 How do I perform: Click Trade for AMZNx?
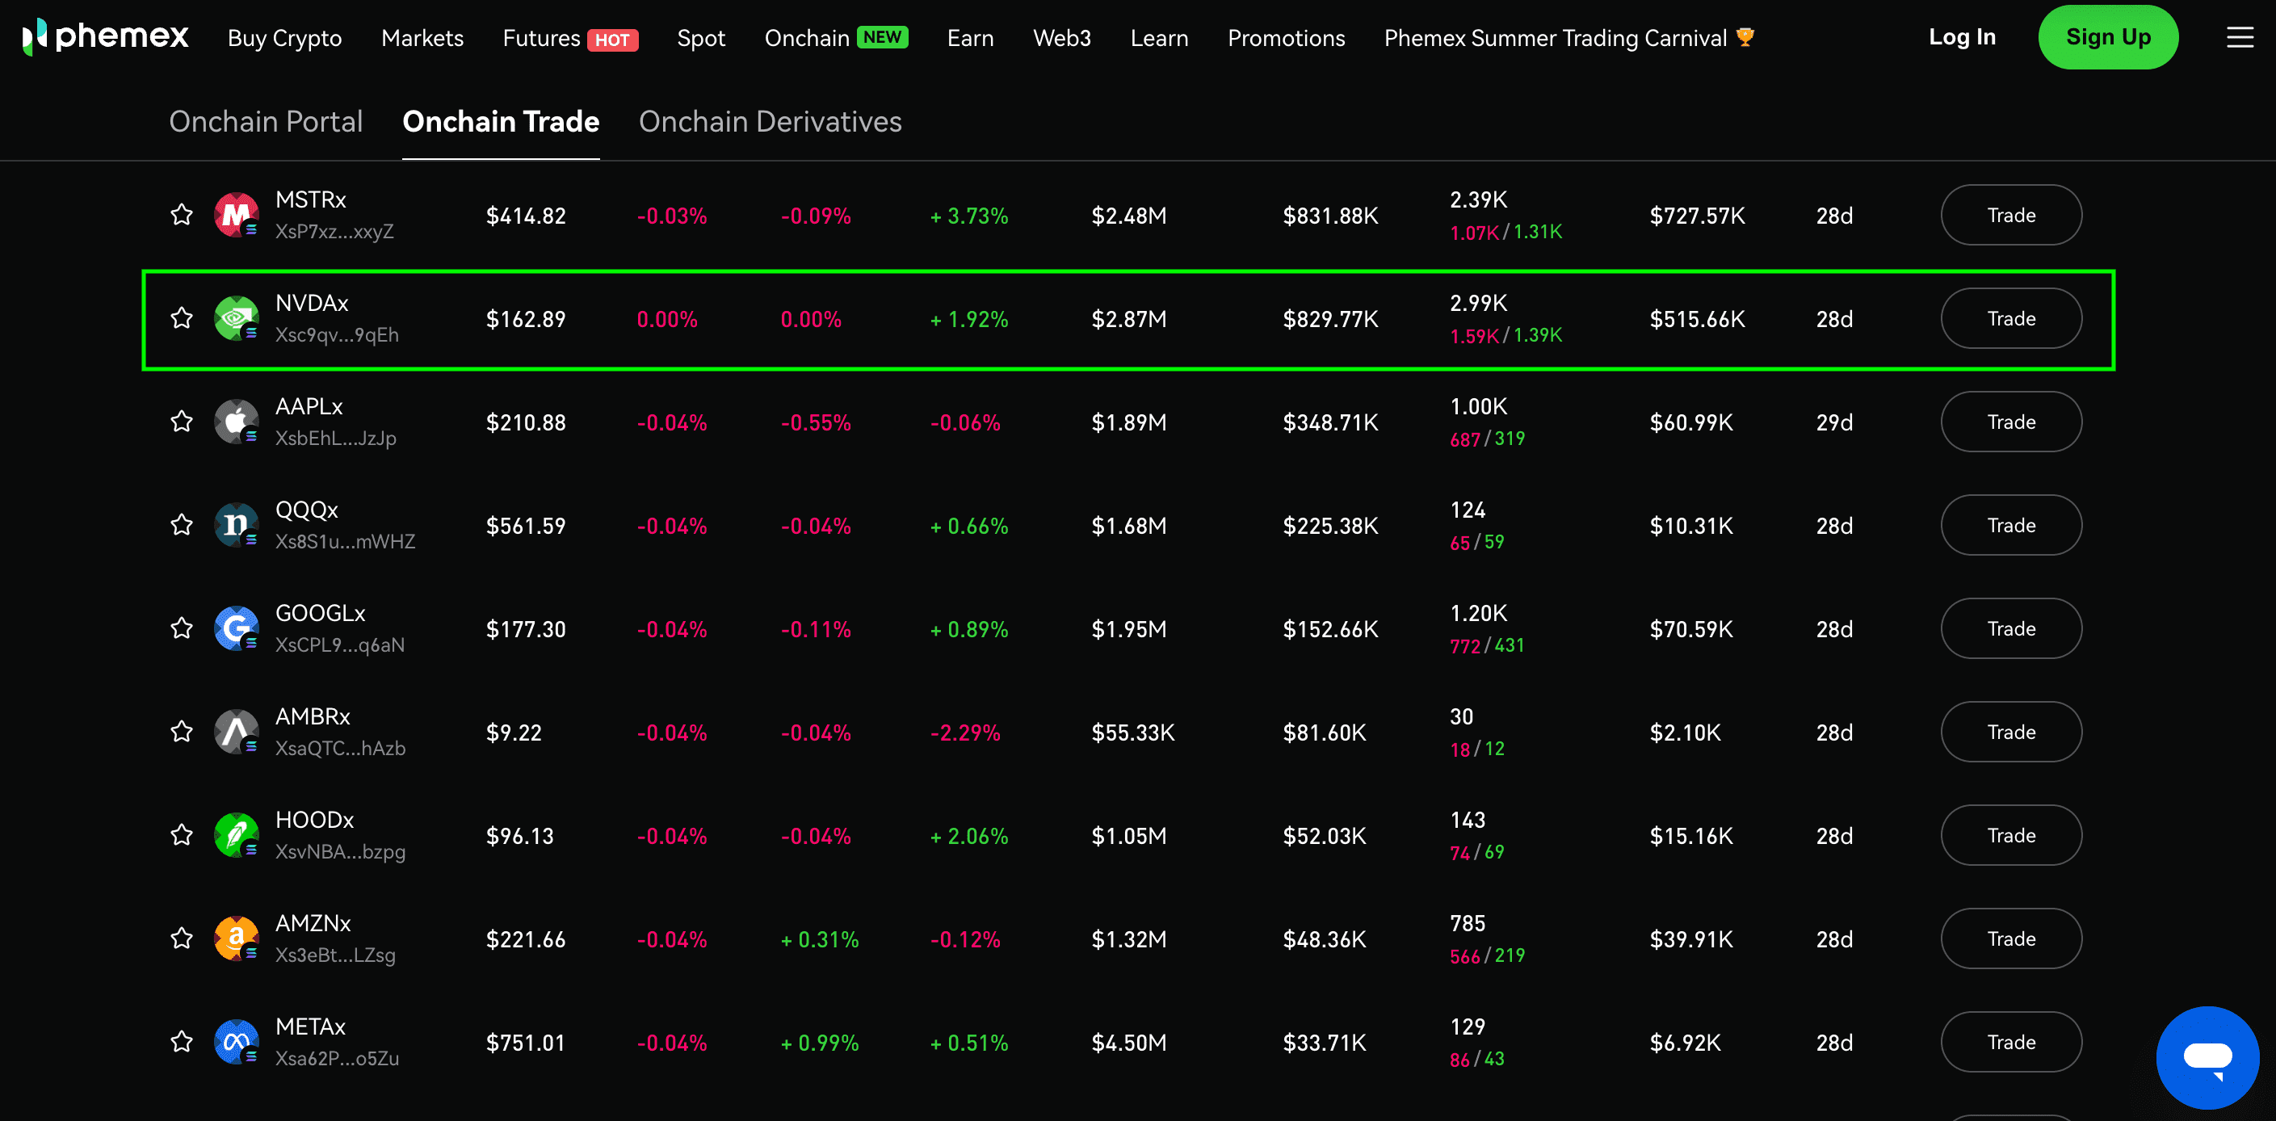[2011, 938]
